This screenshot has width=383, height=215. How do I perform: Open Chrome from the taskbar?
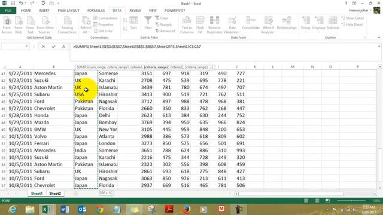coord(99,210)
